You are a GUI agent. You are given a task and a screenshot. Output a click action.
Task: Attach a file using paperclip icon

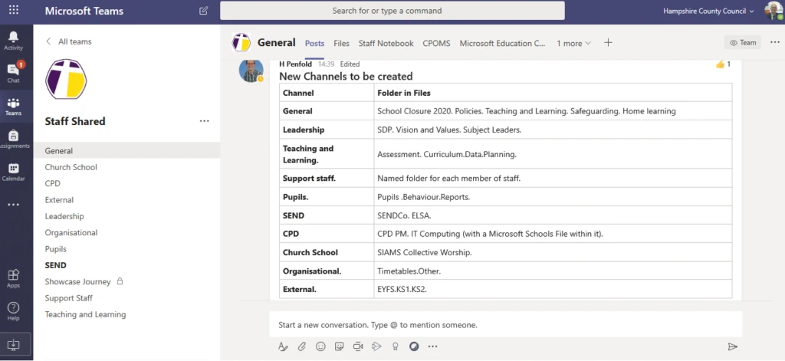[x=302, y=346]
